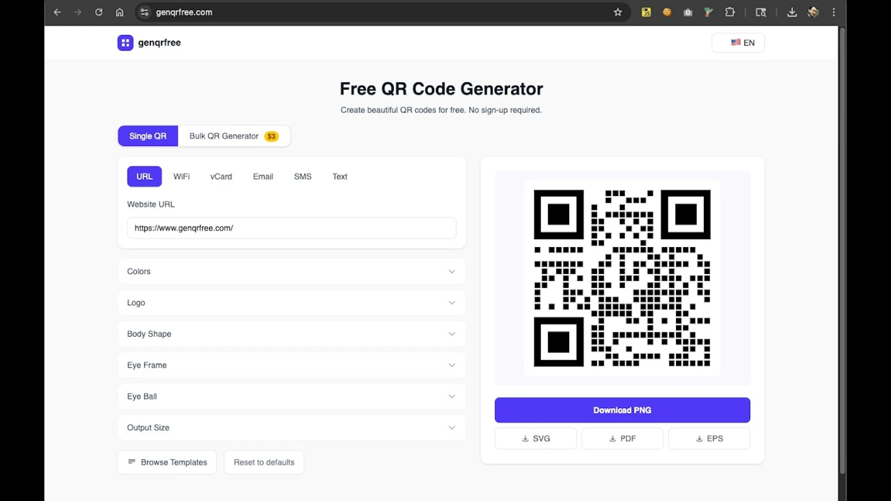Screen dimensions: 891x501
Task: Switch to the Text tab
Action: tap(340, 176)
